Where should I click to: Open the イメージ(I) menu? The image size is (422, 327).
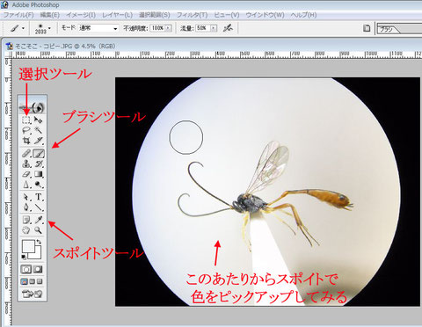point(81,15)
